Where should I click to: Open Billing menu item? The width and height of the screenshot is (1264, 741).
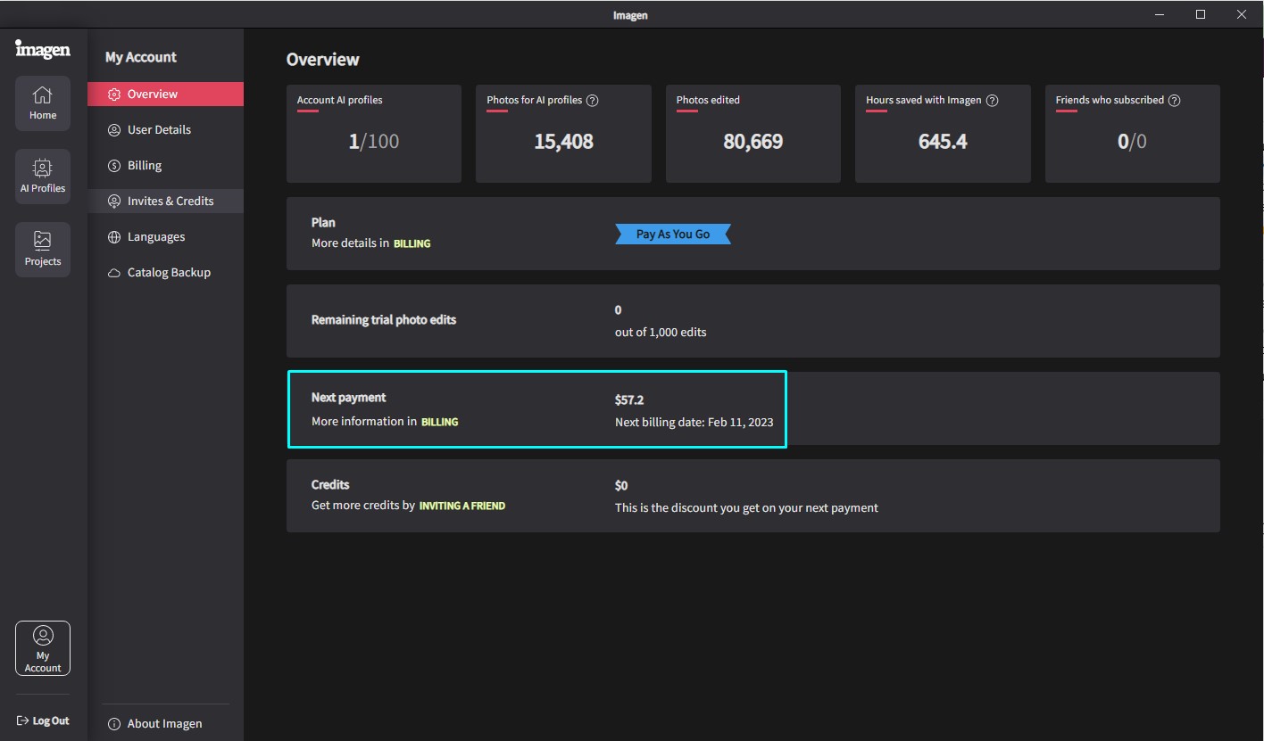165,165
